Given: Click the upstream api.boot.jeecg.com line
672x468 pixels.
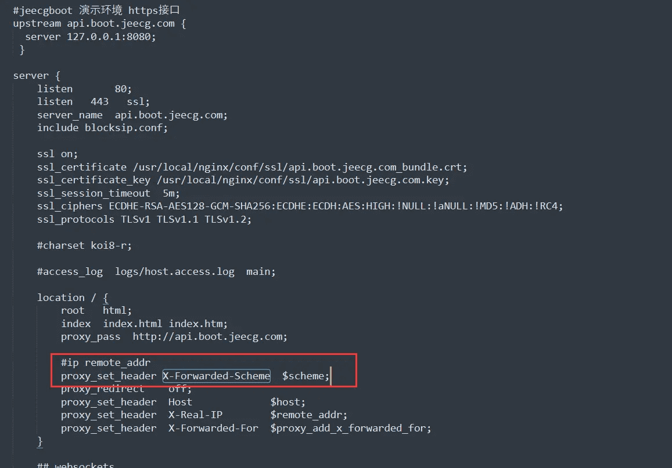Looking at the screenshot, I should (x=99, y=24).
